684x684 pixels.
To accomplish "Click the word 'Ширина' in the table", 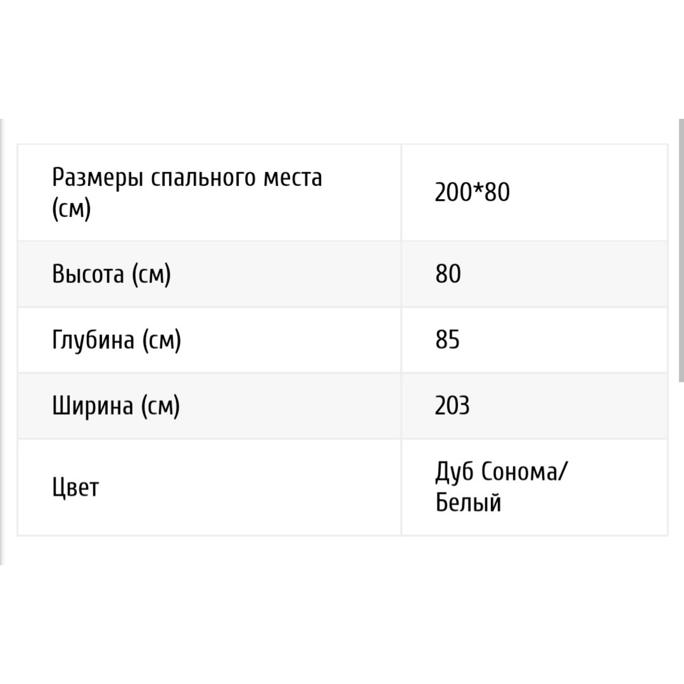I will tap(92, 406).
